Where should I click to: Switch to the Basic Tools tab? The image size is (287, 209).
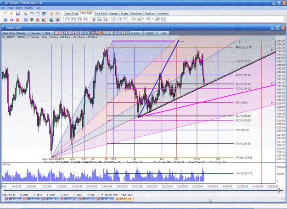pyautogui.click(x=72, y=13)
